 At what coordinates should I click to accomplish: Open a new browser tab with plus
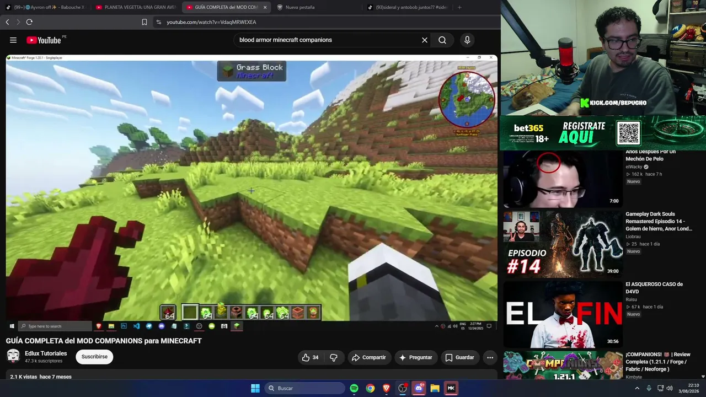point(459,7)
